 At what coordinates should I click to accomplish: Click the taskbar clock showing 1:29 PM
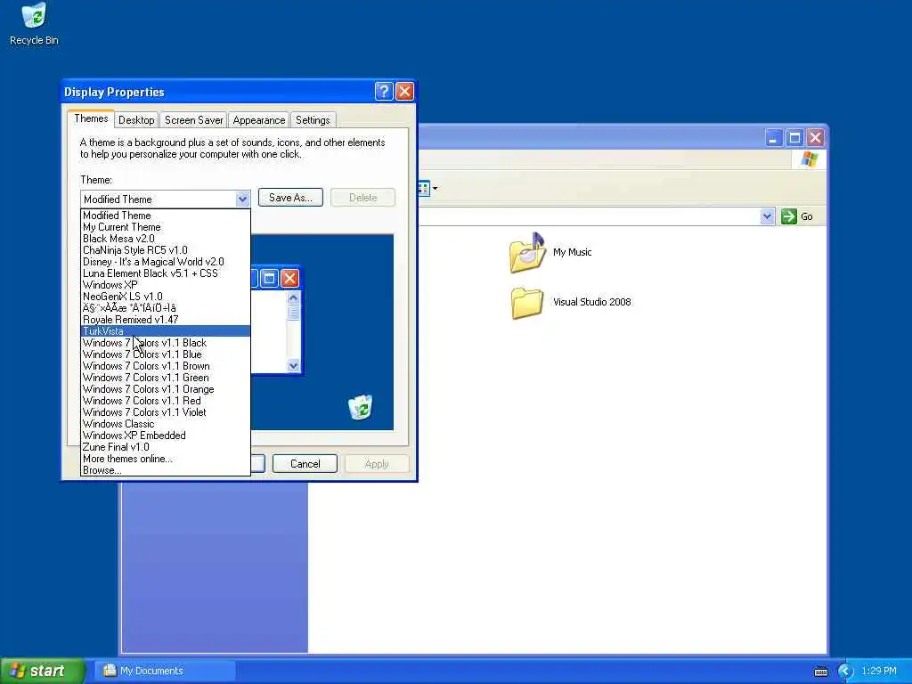point(879,671)
